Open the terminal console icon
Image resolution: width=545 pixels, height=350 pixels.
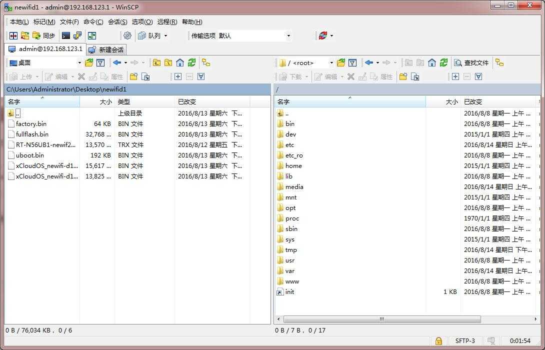[x=65, y=36]
